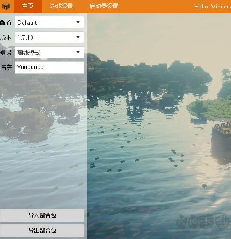Image resolution: width=231 pixels, height=239 pixels.
Task: Expand the 版本 1.7.10 dropdown
Action: tap(49, 37)
